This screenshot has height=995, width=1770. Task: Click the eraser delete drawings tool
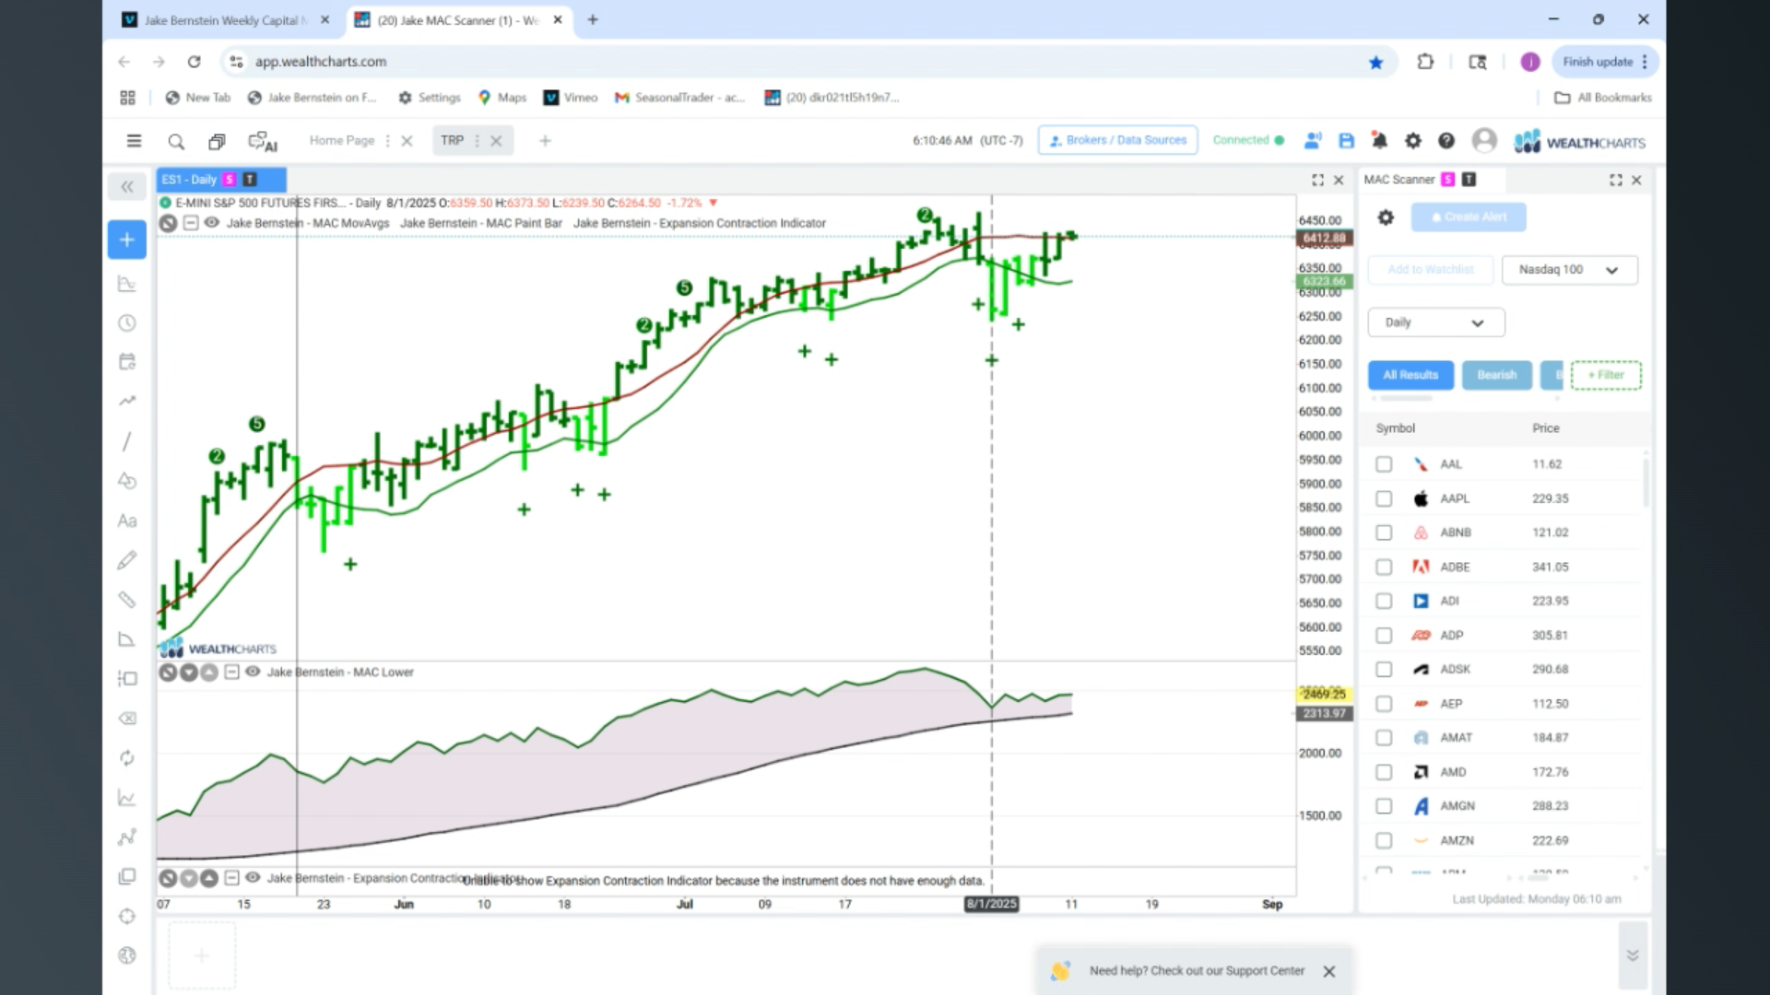(127, 719)
